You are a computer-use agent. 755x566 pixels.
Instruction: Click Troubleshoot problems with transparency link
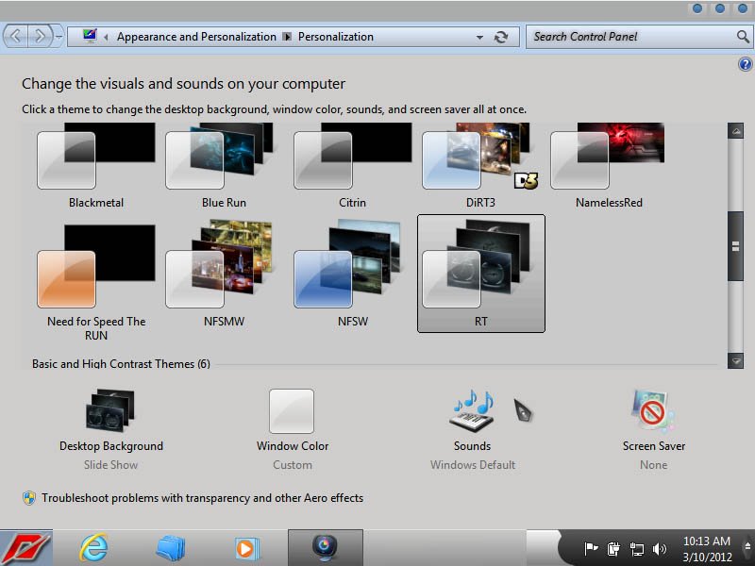pyautogui.click(x=202, y=498)
